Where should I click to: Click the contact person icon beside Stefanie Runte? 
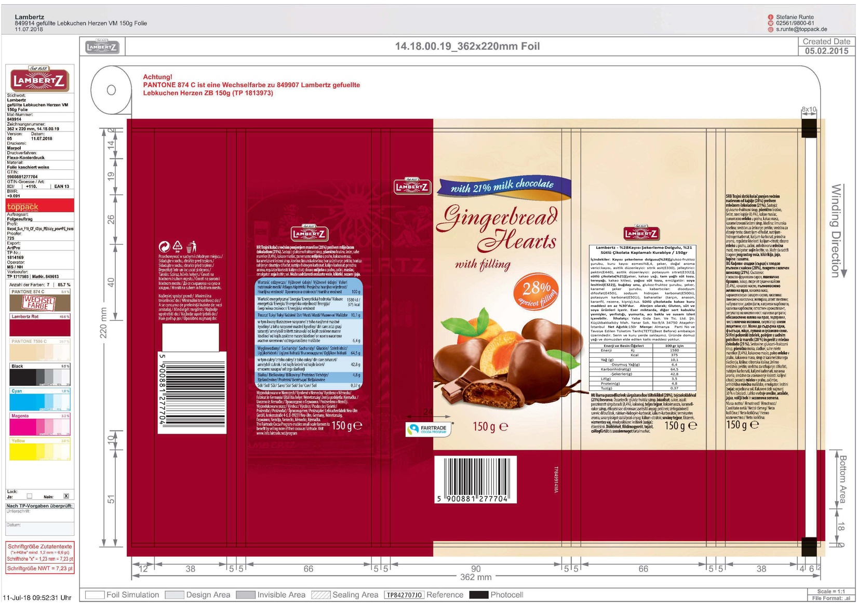[771, 17]
